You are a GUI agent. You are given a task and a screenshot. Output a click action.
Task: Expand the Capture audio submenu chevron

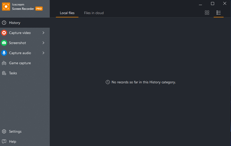[43, 53]
